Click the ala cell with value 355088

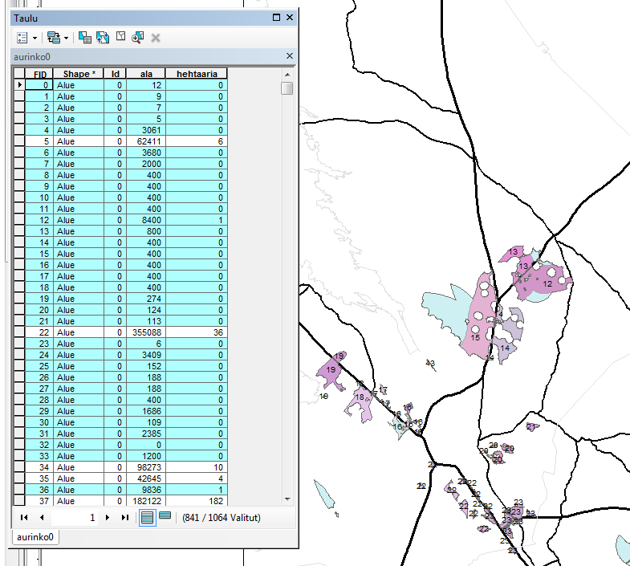click(x=146, y=332)
